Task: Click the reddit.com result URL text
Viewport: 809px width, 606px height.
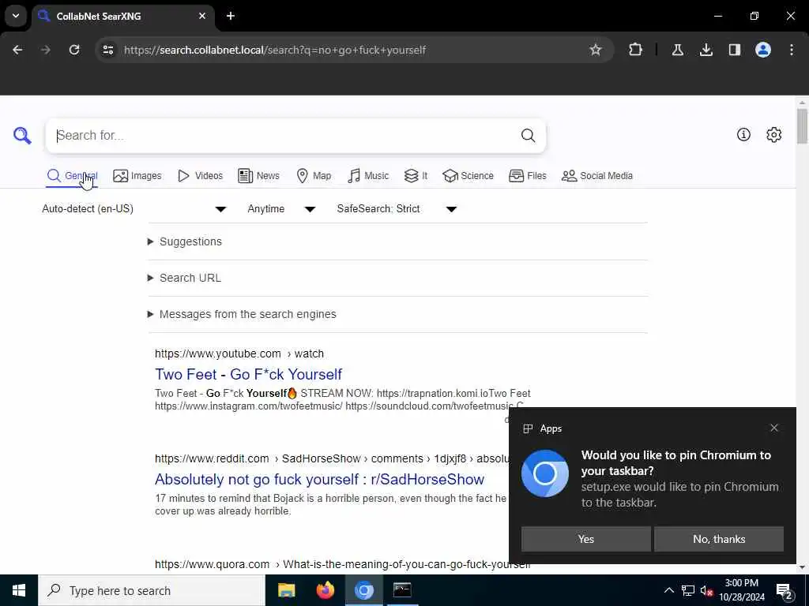Action: [x=333, y=458]
